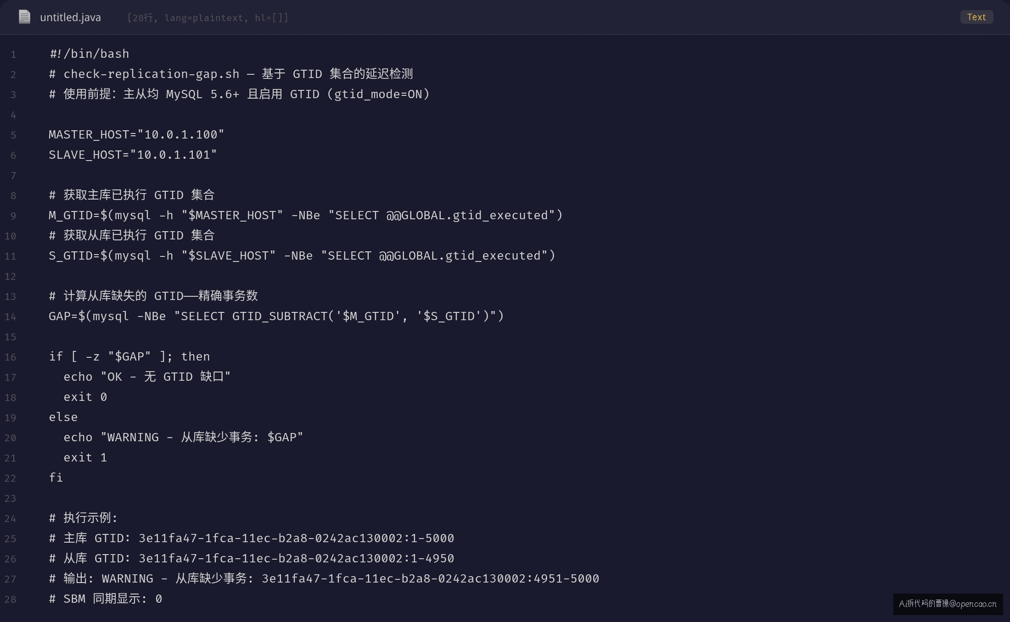Click the if -z $GAP condition line
The width and height of the screenshot is (1010, 622).
(x=129, y=357)
